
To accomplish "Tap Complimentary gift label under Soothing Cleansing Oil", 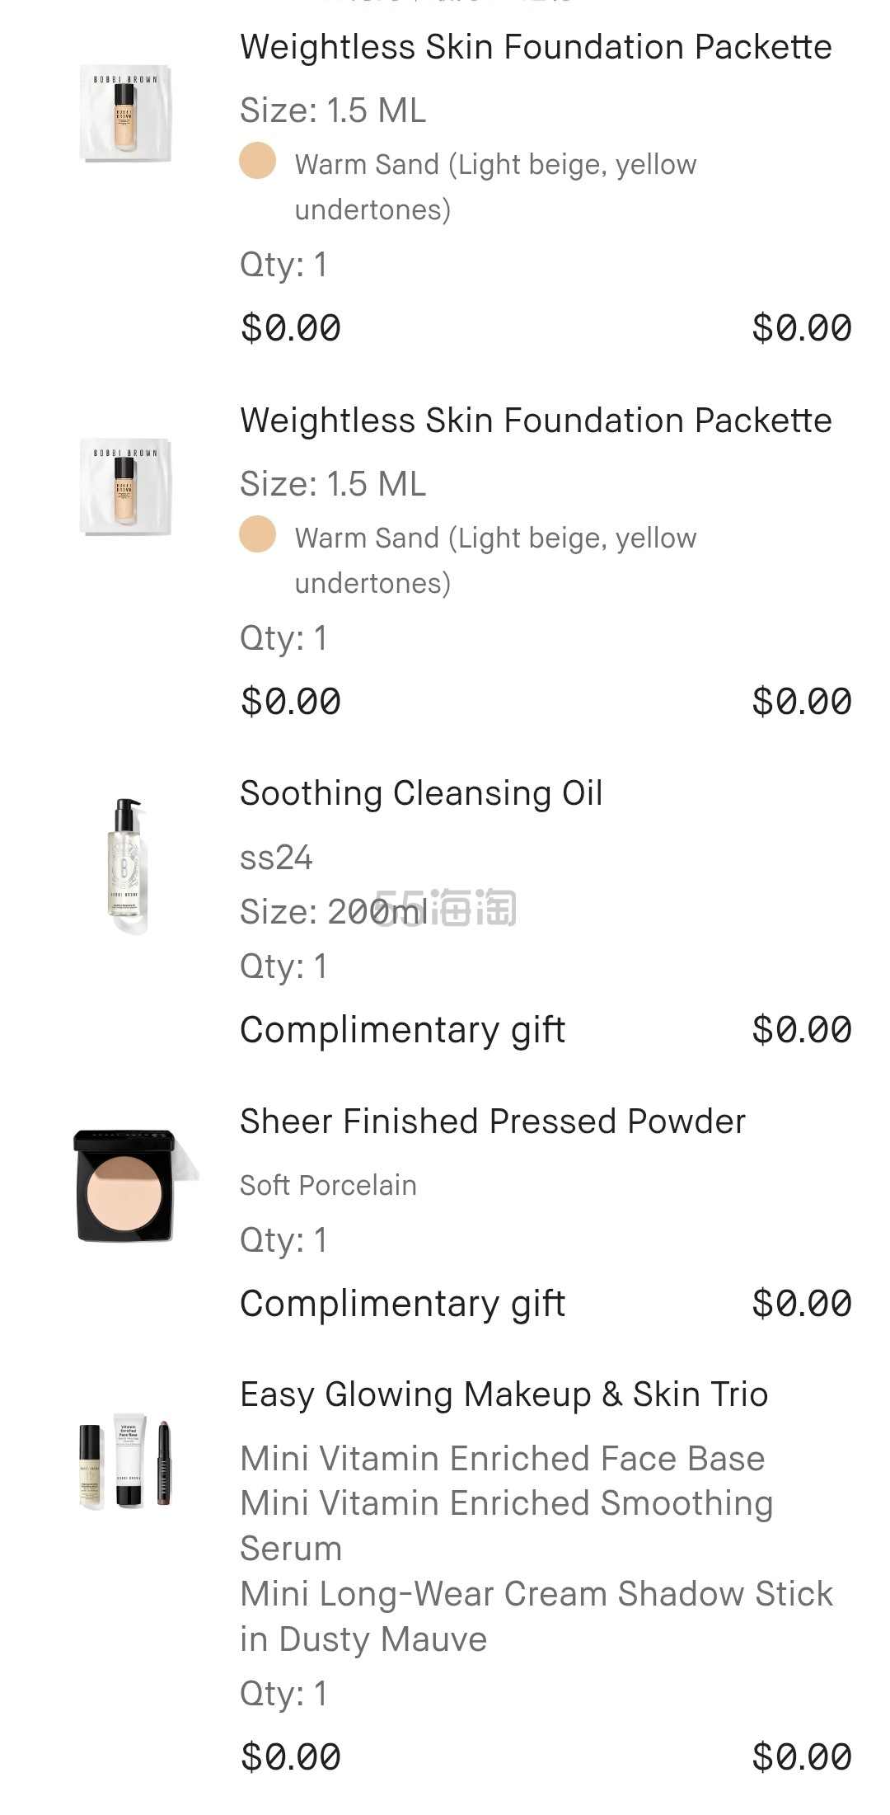I will [x=402, y=1031].
